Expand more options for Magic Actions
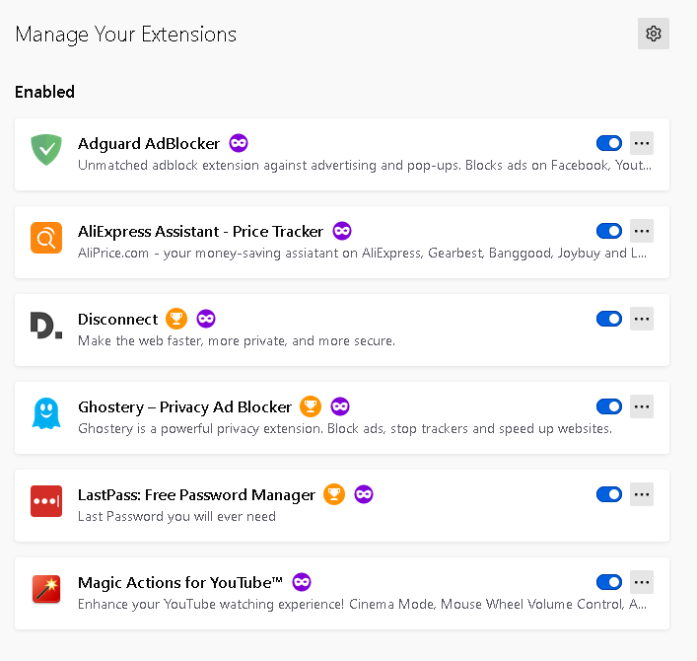 click(x=642, y=582)
